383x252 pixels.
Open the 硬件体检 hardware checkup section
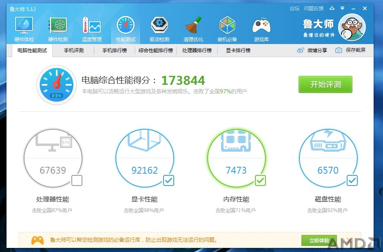click(x=24, y=29)
